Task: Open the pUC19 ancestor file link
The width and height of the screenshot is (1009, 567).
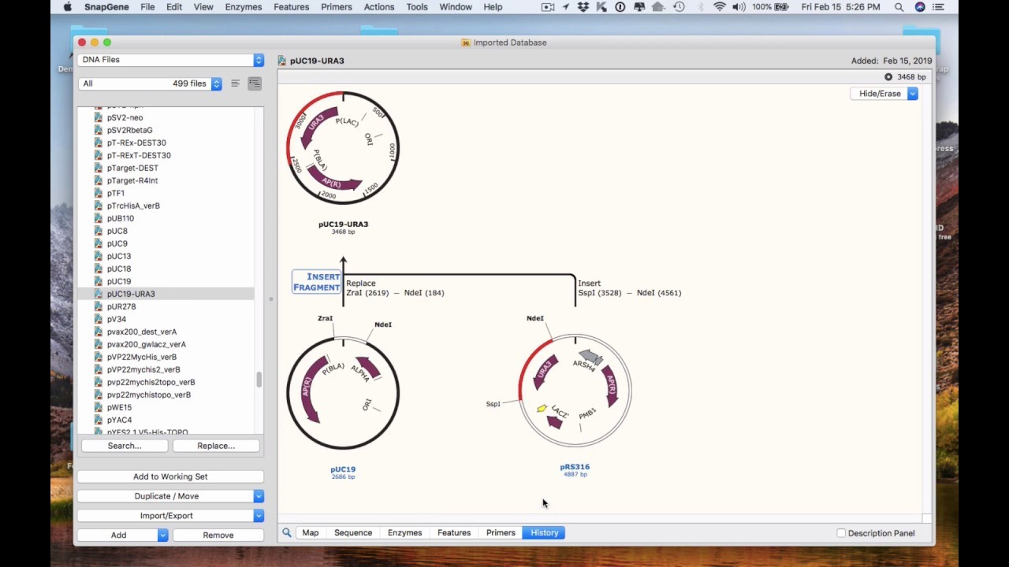Action: [x=343, y=469]
